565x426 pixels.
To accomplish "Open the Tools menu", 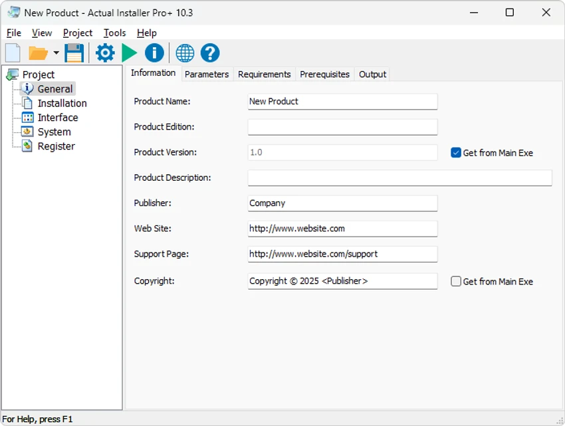I will 114,33.
